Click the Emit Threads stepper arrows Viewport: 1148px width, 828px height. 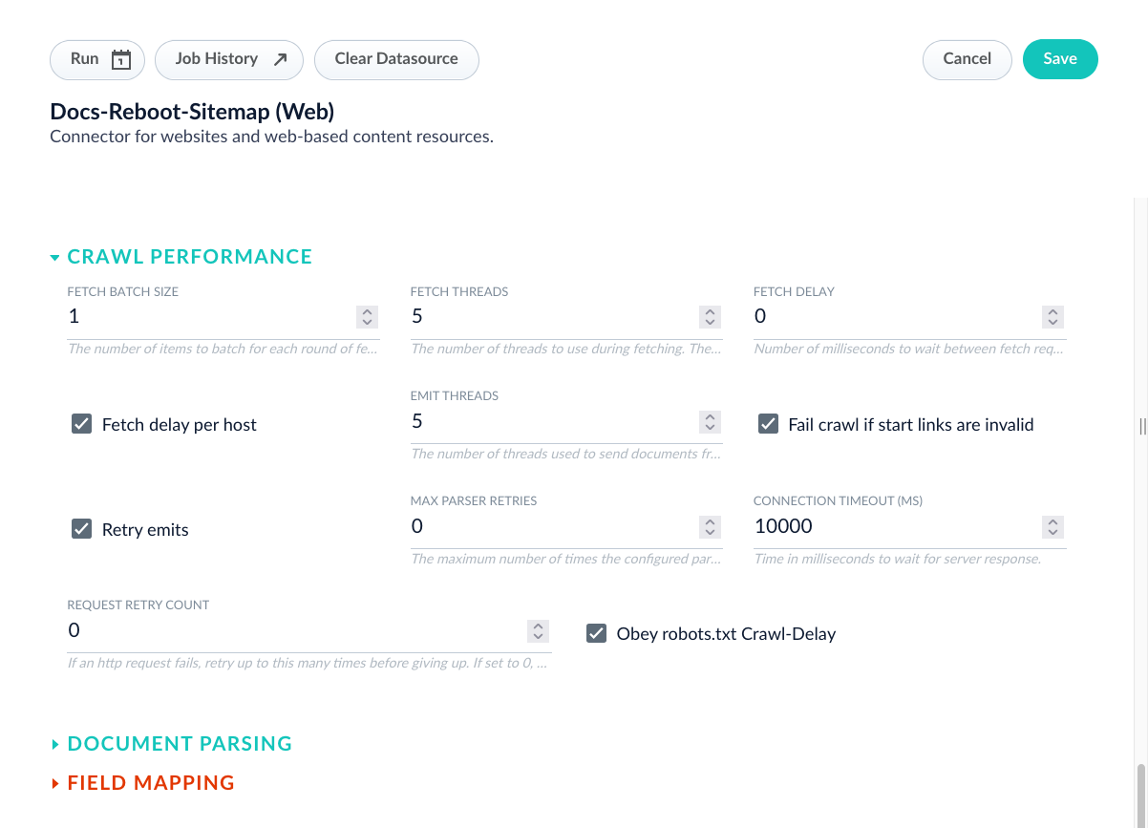710,422
